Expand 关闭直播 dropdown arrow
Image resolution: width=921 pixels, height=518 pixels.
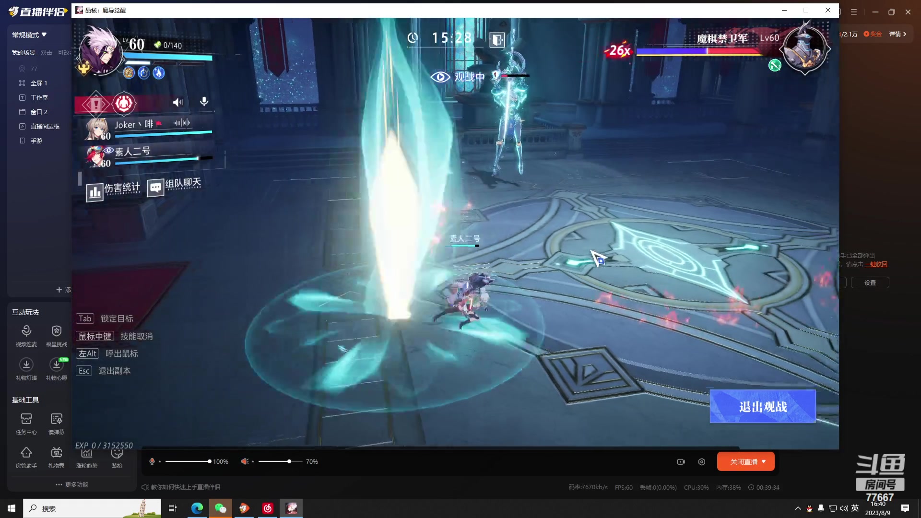[764, 462]
